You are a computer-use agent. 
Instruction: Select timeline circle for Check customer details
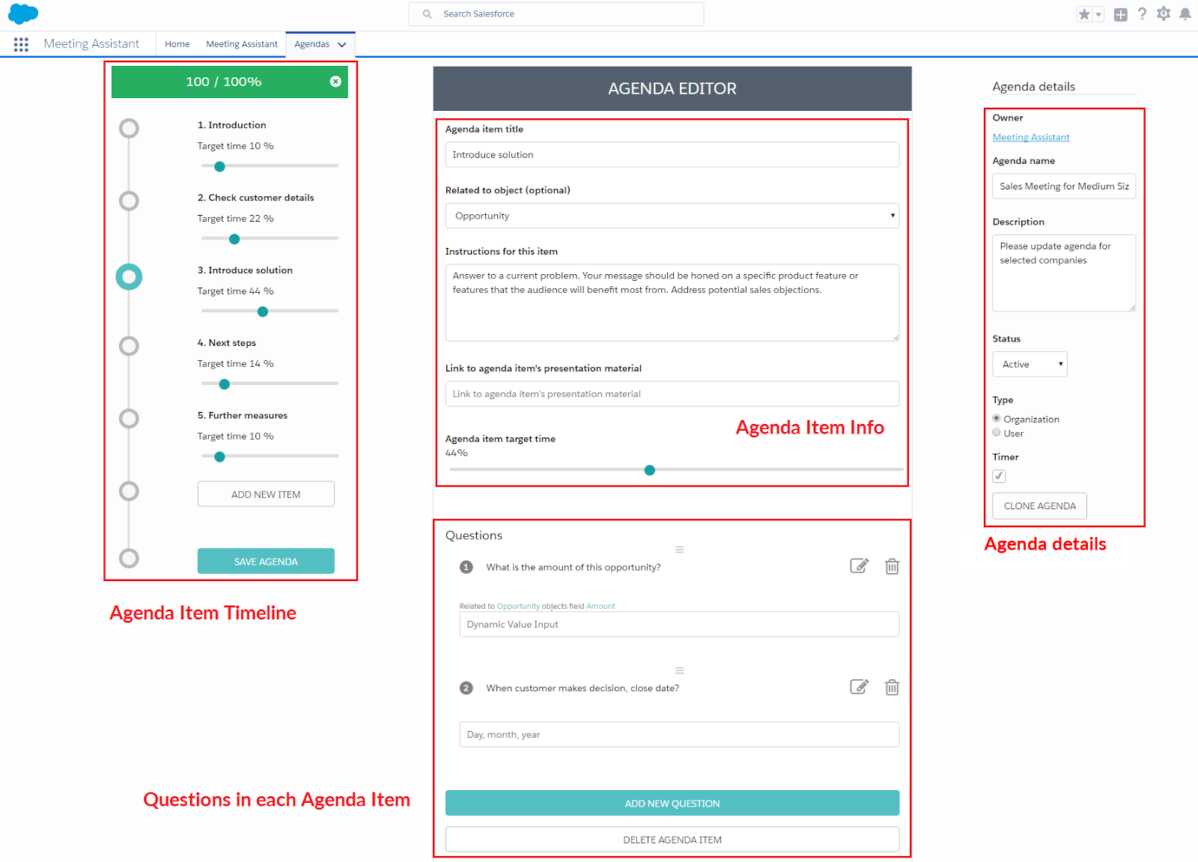tap(129, 201)
